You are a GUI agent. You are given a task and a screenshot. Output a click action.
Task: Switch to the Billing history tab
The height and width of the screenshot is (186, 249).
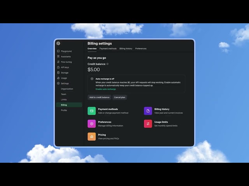pos(126,48)
